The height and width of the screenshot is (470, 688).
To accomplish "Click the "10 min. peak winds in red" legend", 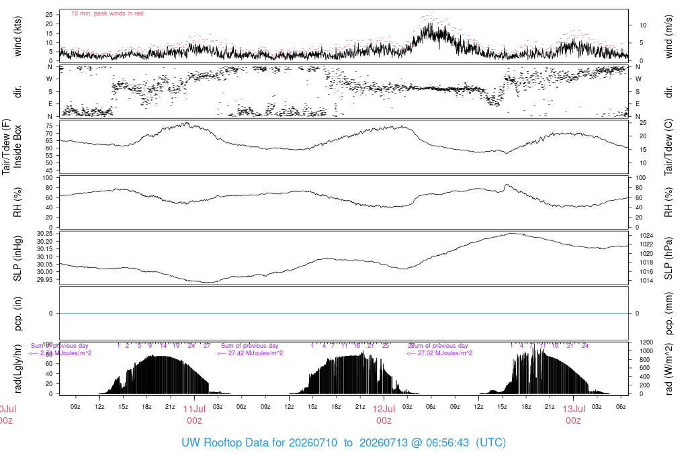I will (107, 13).
